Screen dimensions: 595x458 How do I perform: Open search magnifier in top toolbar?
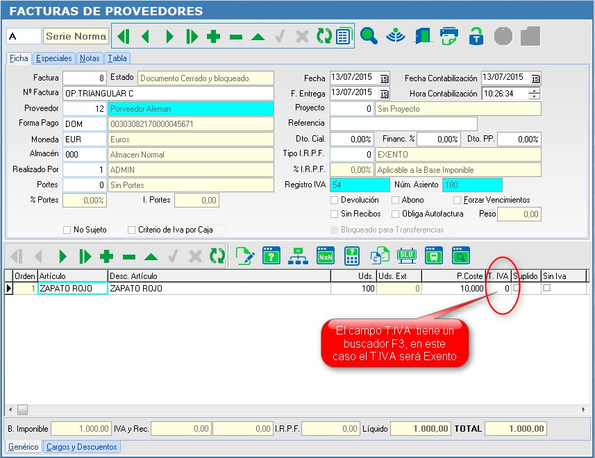[369, 36]
